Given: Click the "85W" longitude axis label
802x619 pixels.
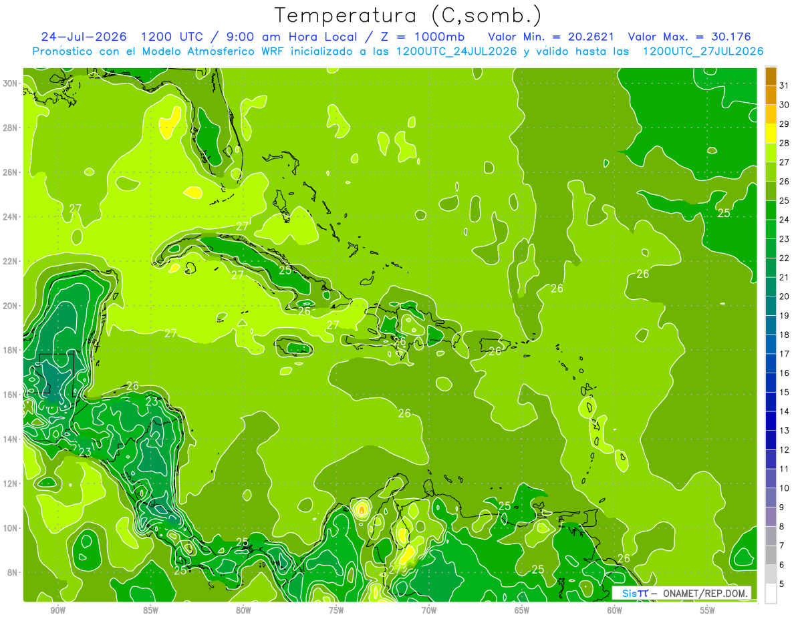Looking at the screenshot, I should [150, 610].
